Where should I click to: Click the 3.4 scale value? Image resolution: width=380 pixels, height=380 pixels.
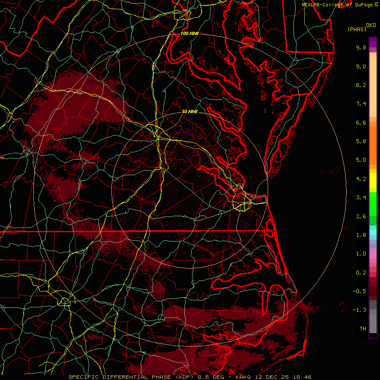tap(361, 198)
